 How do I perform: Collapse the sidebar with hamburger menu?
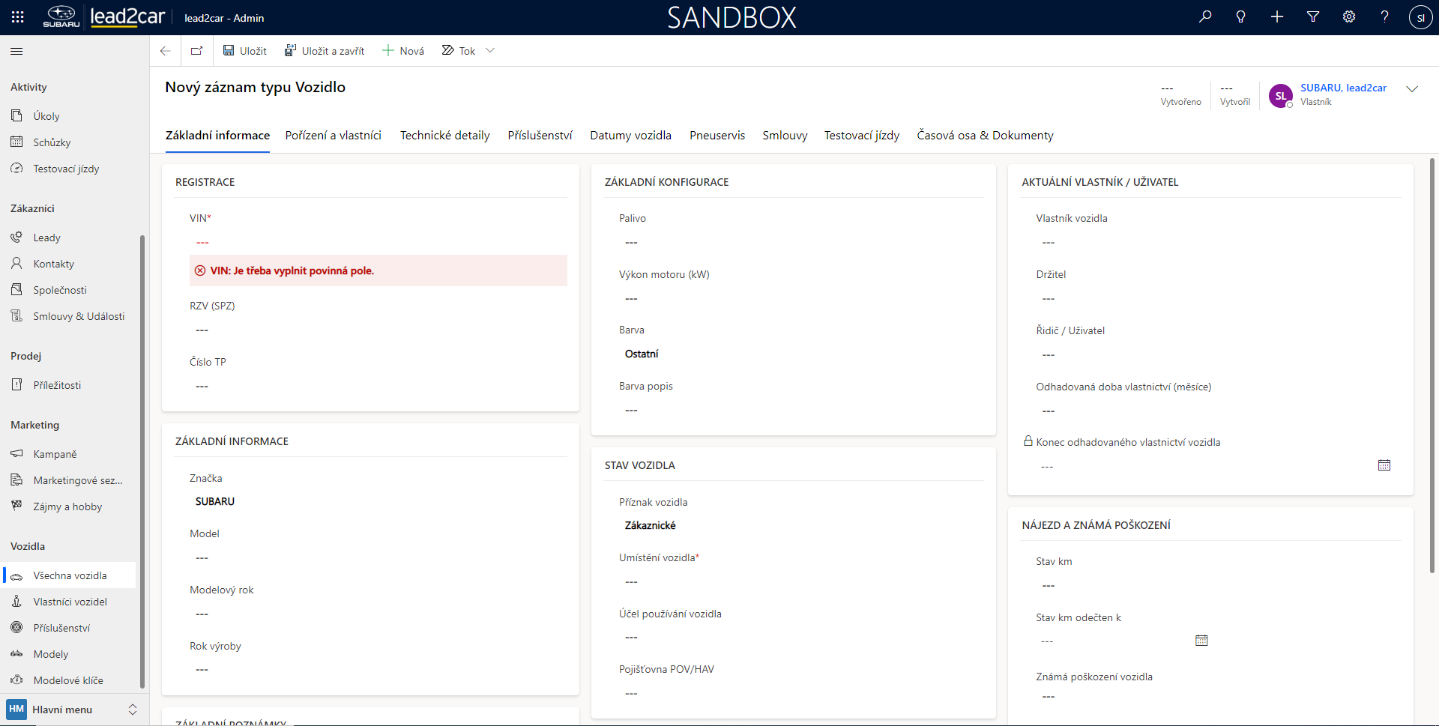coord(16,51)
